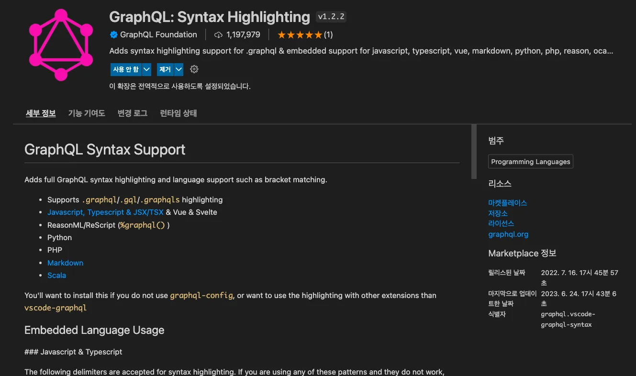Click the Marketplace 정보 heading
The image size is (636, 376).
[x=522, y=253]
